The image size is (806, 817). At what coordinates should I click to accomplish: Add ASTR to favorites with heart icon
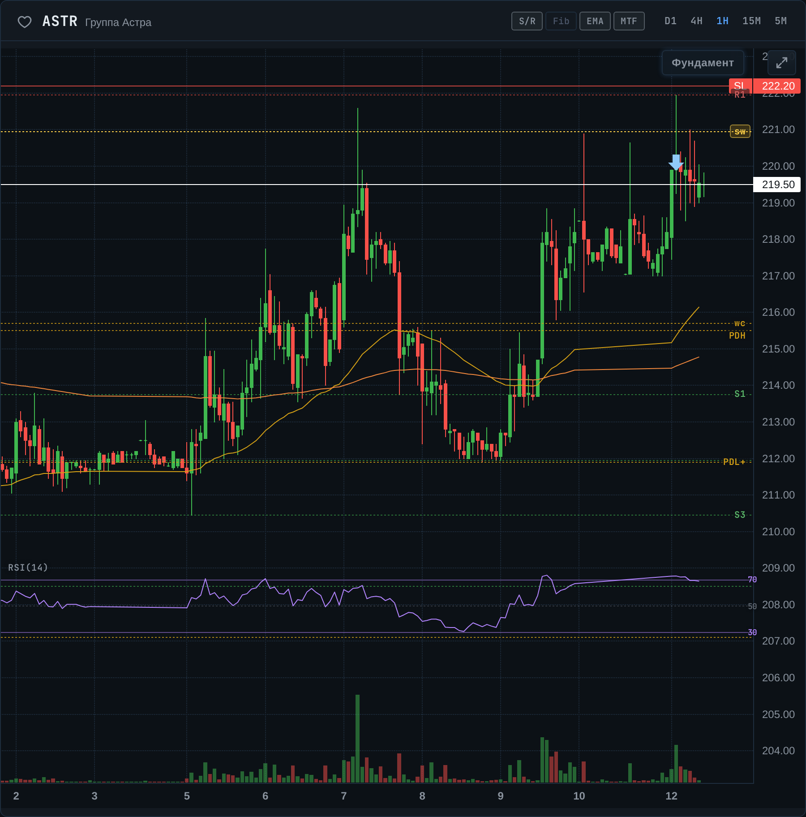click(24, 21)
